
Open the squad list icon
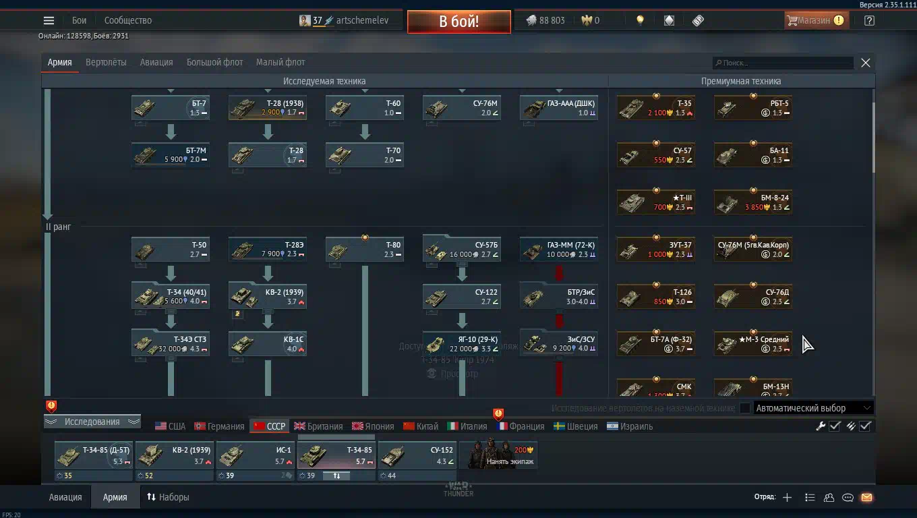pyautogui.click(x=810, y=497)
